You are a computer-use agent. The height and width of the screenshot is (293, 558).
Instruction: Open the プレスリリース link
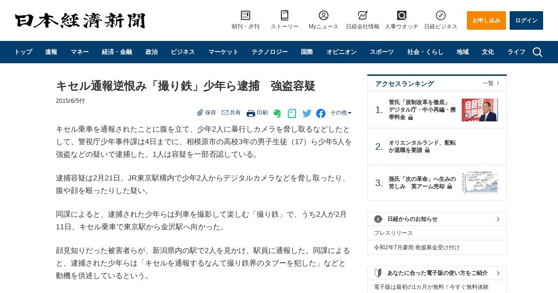(393, 233)
